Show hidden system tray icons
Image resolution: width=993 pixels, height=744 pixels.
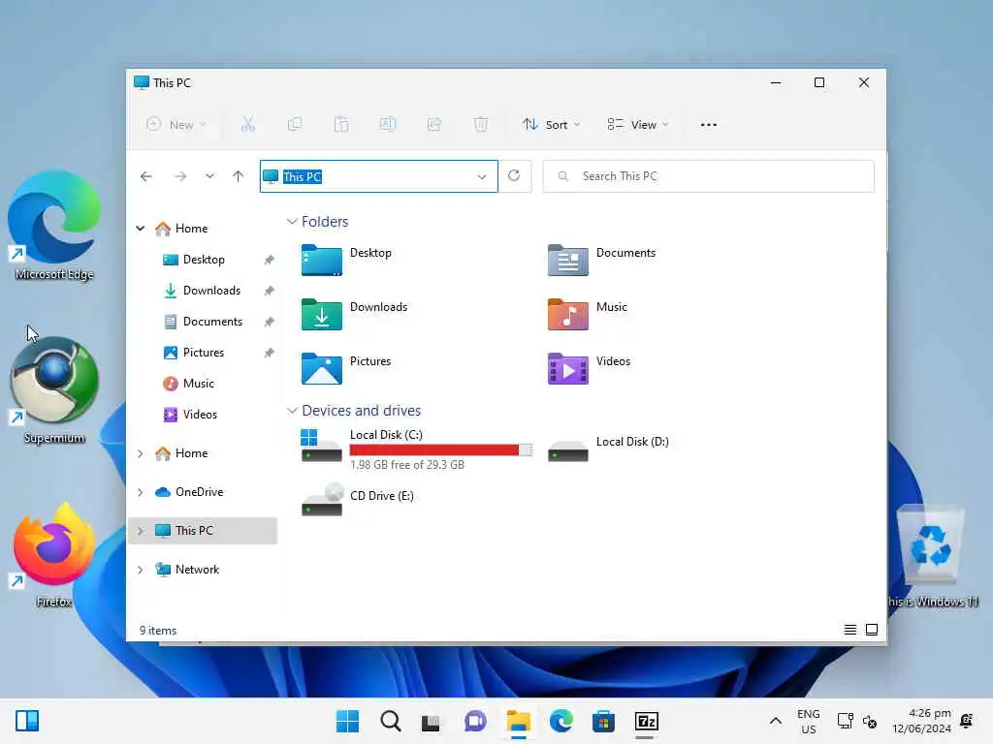point(775,721)
